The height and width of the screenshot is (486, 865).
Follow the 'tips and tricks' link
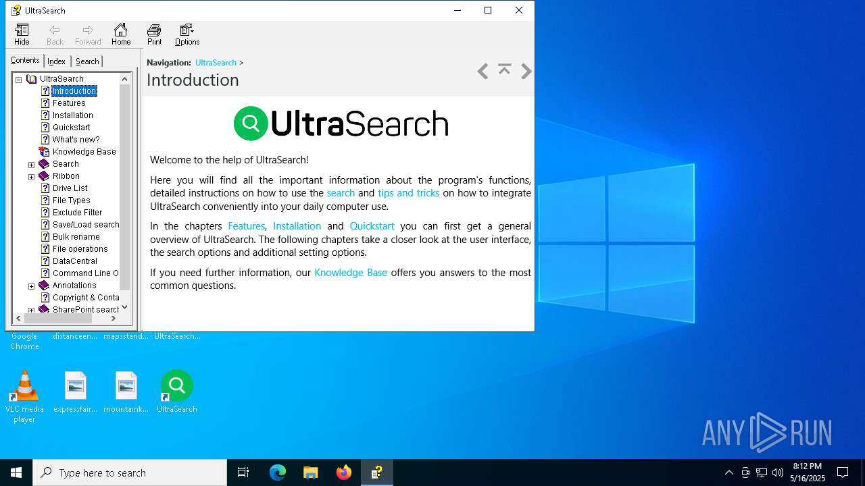[409, 193]
